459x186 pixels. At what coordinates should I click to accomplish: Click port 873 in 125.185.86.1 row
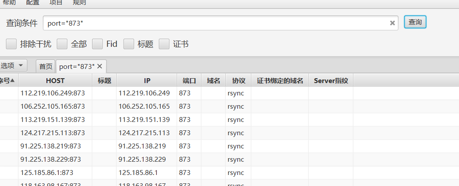[185, 173]
